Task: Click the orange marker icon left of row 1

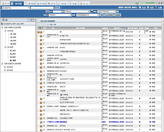Action: pos(39,32)
